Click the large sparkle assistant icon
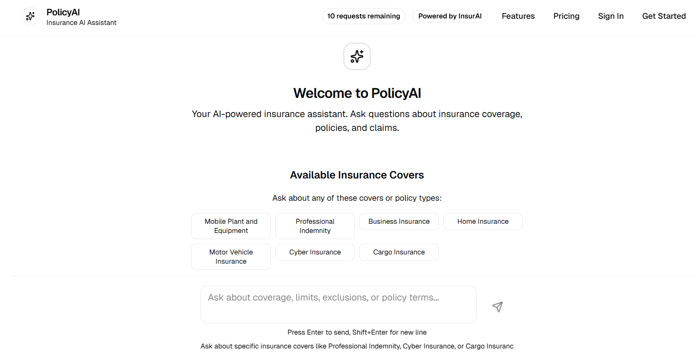 click(357, 56)
